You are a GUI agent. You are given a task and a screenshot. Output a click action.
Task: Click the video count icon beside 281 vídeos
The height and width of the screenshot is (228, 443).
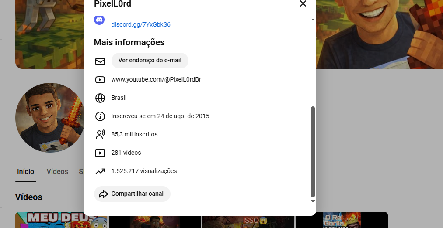[100, 153]
